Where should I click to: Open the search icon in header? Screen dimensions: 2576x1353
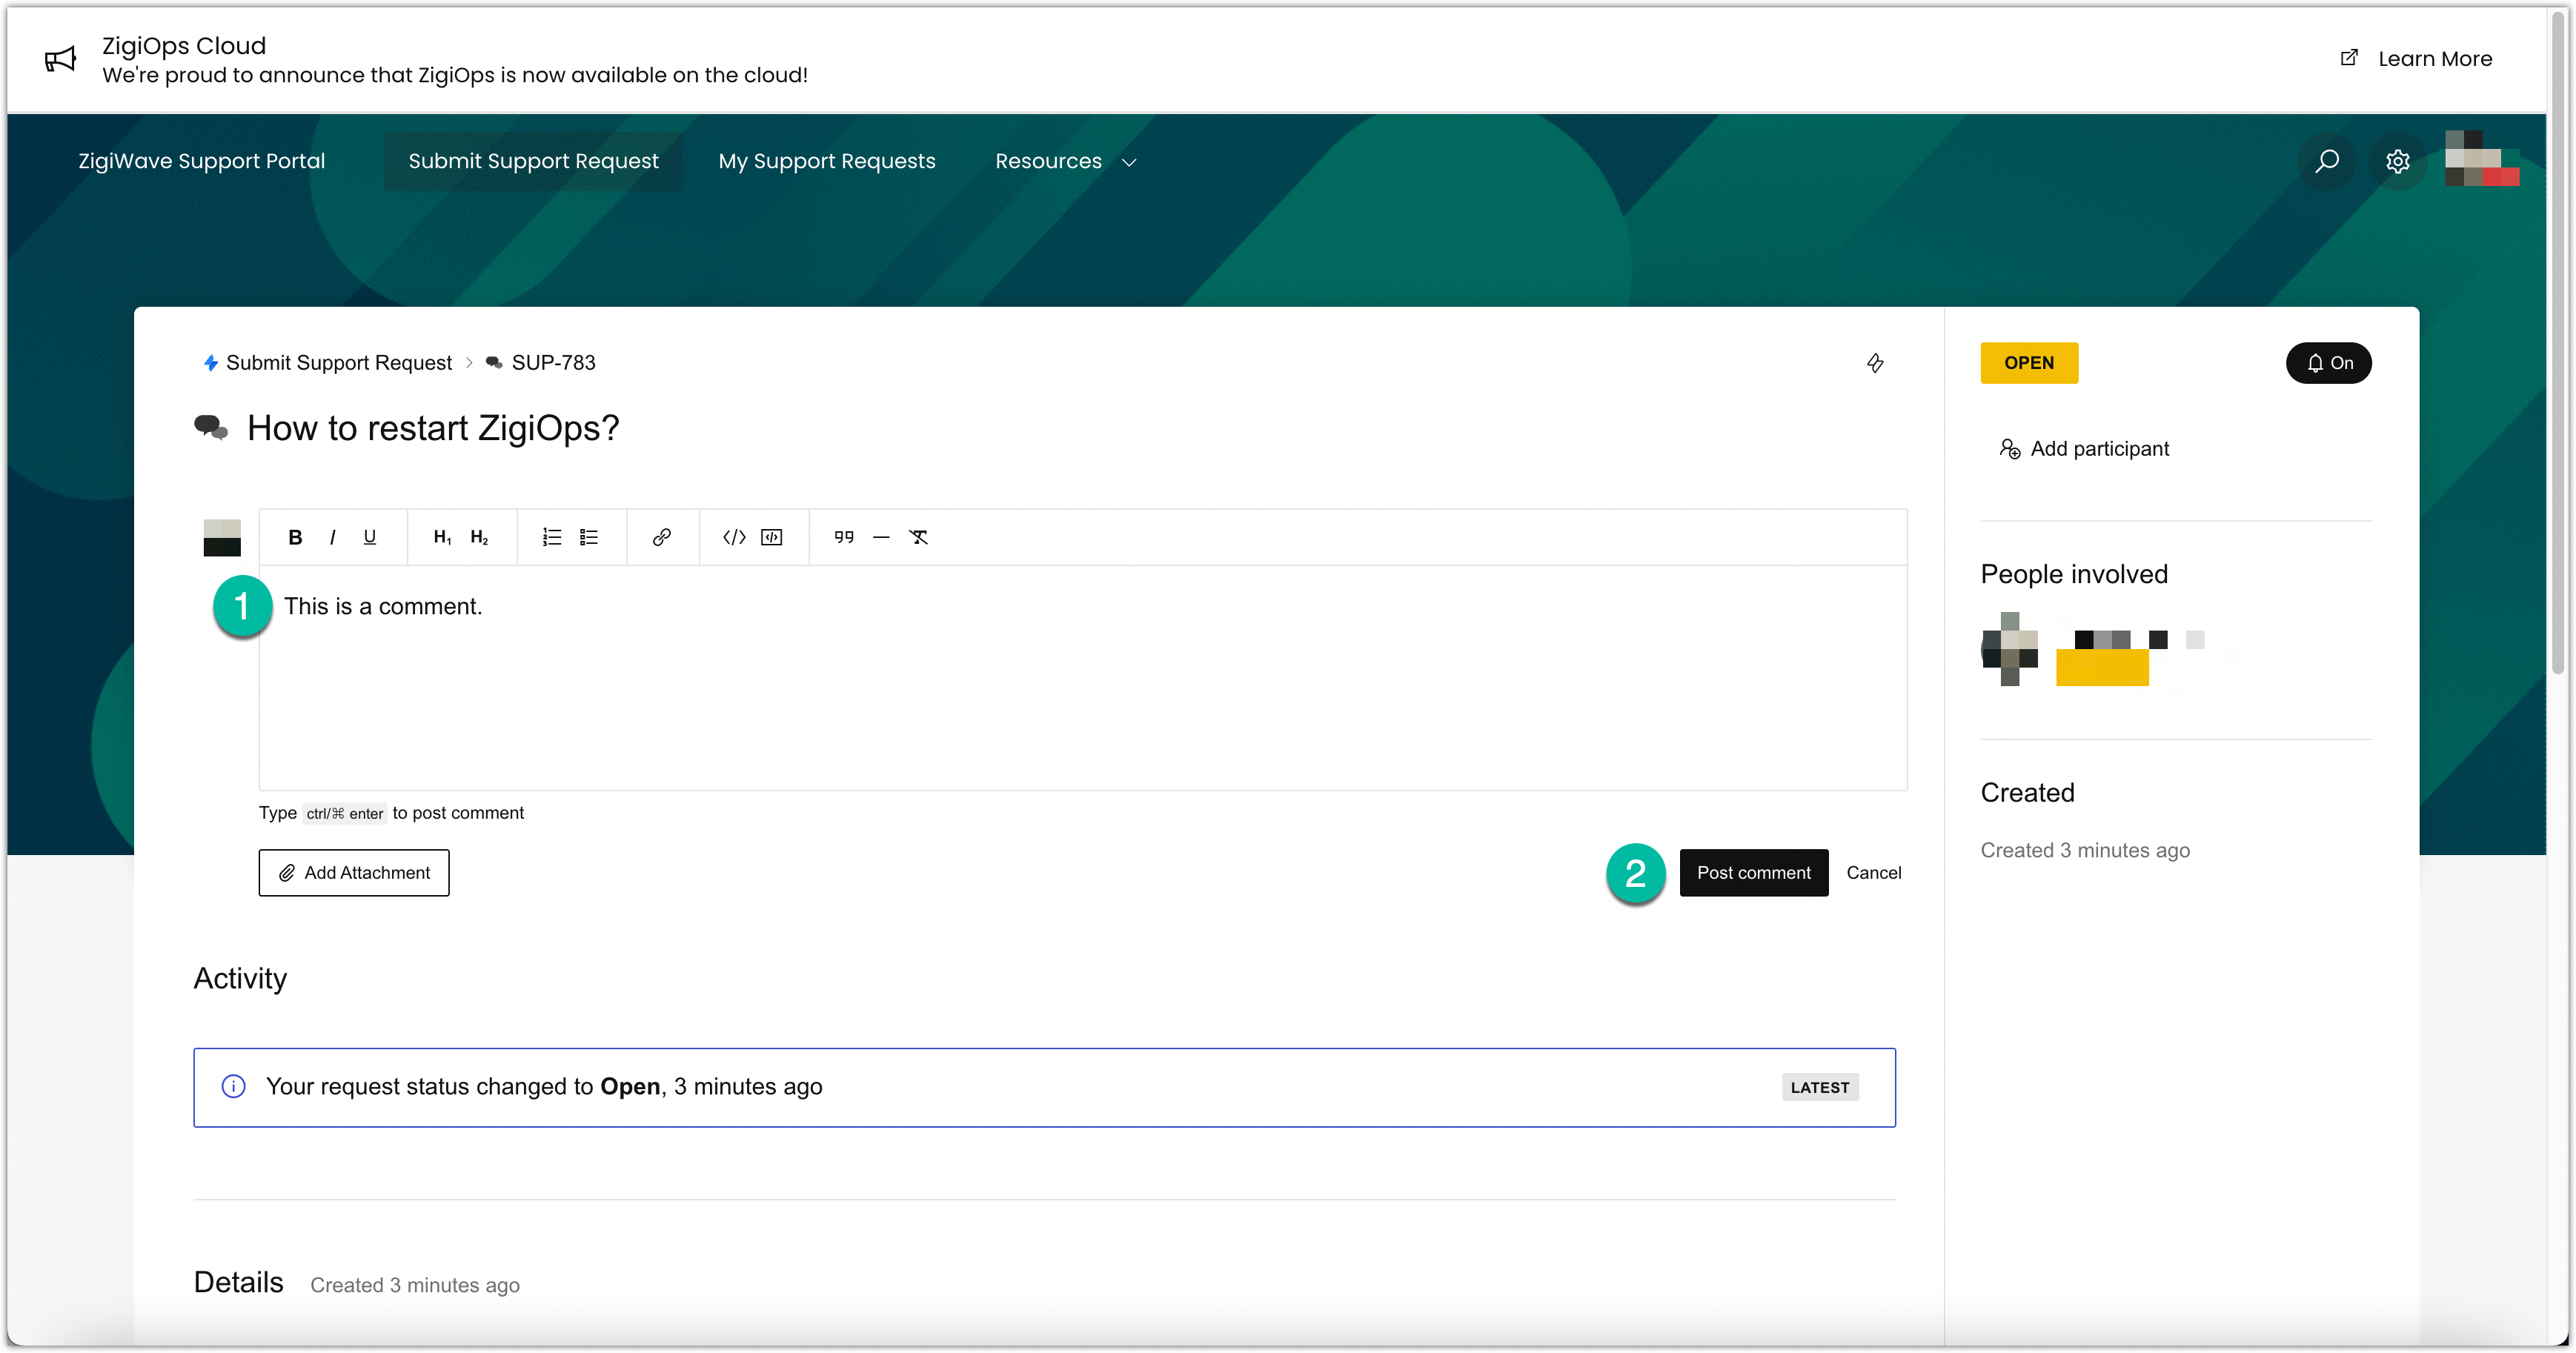pyautogui.click(x=2327, y=161)
